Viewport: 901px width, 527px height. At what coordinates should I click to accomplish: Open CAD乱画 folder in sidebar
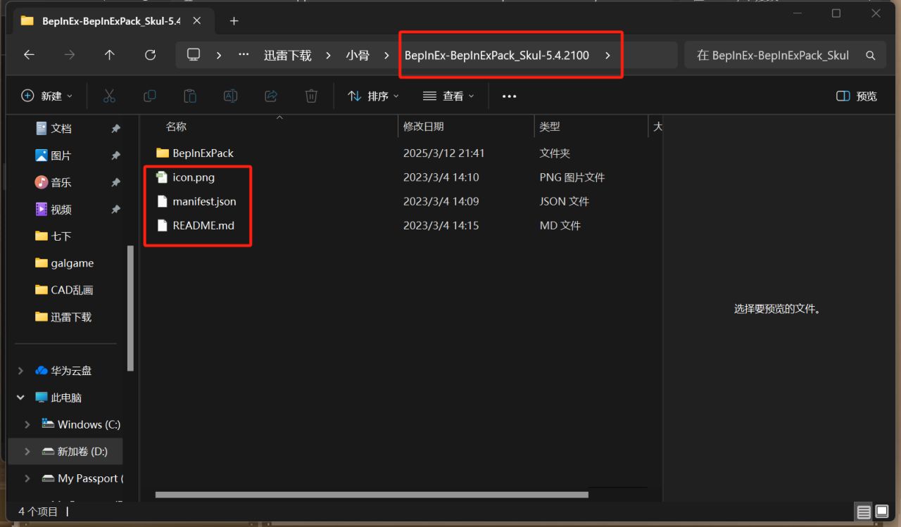click(x=64, y=290)
